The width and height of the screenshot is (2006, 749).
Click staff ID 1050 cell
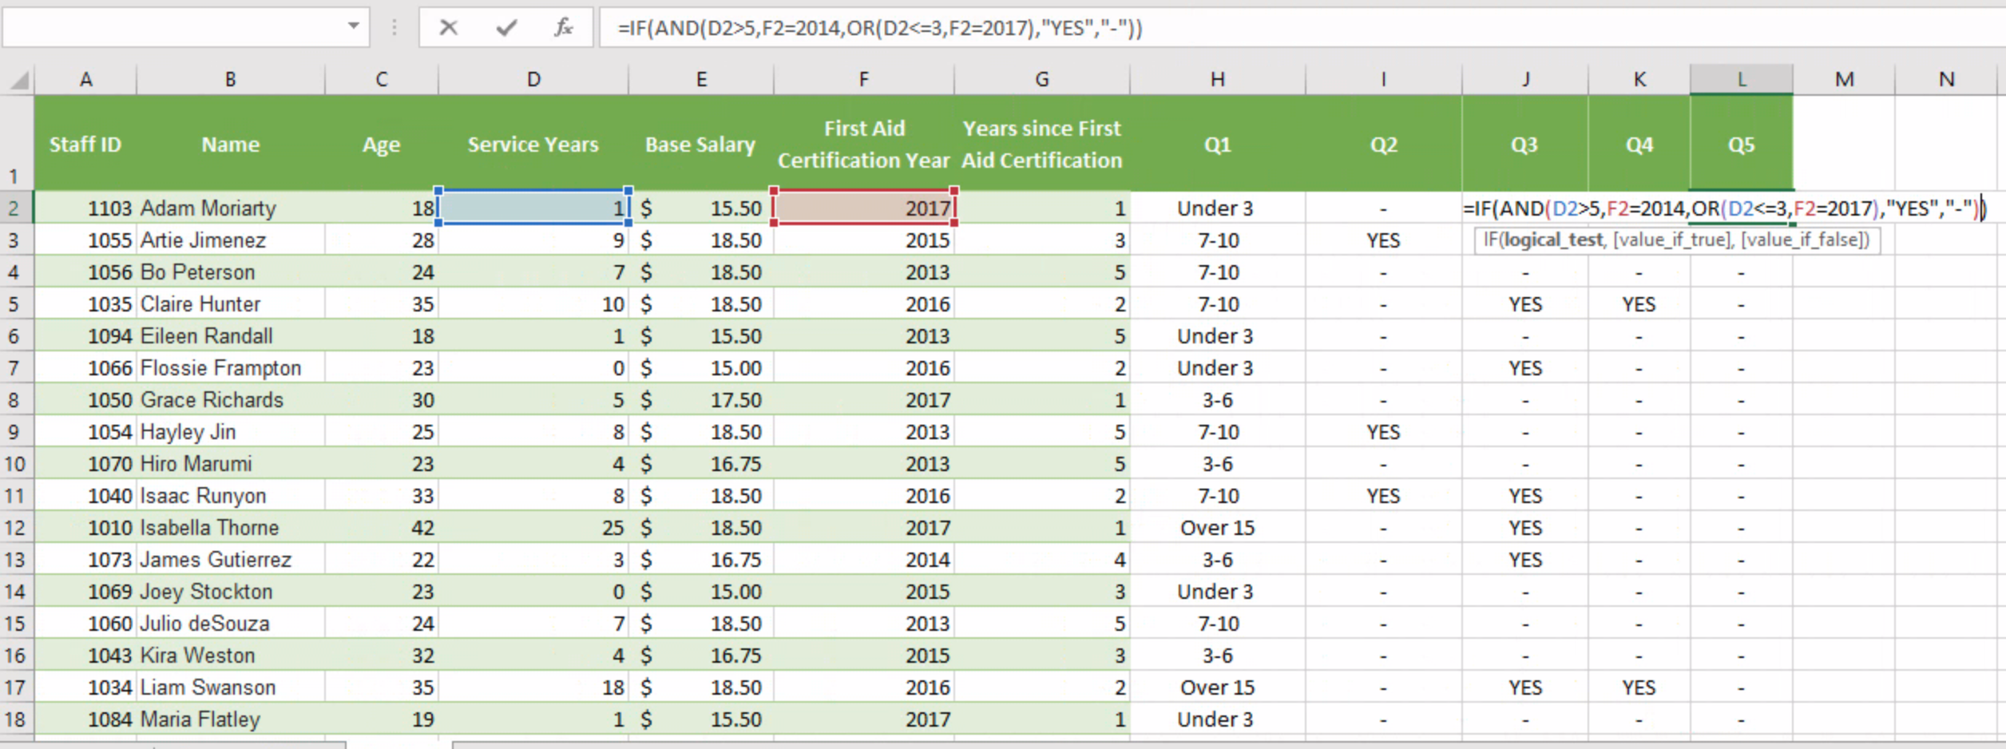pos(85,400)
